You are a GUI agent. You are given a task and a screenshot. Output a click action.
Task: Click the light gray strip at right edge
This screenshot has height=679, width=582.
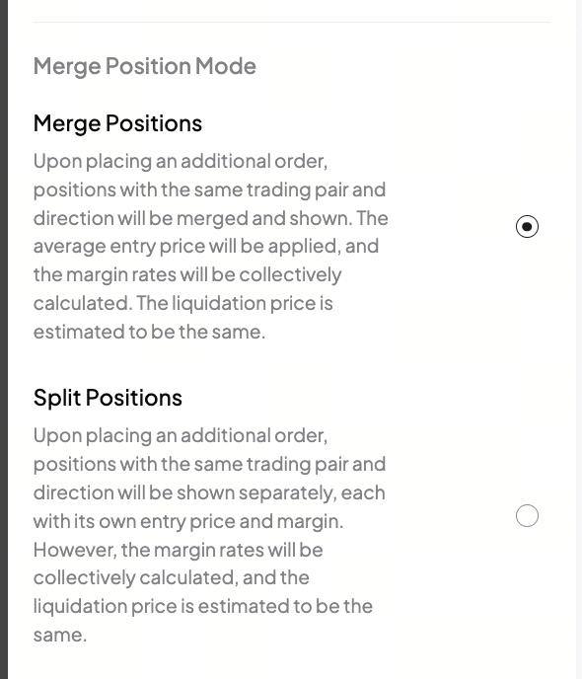click(x=579, y=339)
